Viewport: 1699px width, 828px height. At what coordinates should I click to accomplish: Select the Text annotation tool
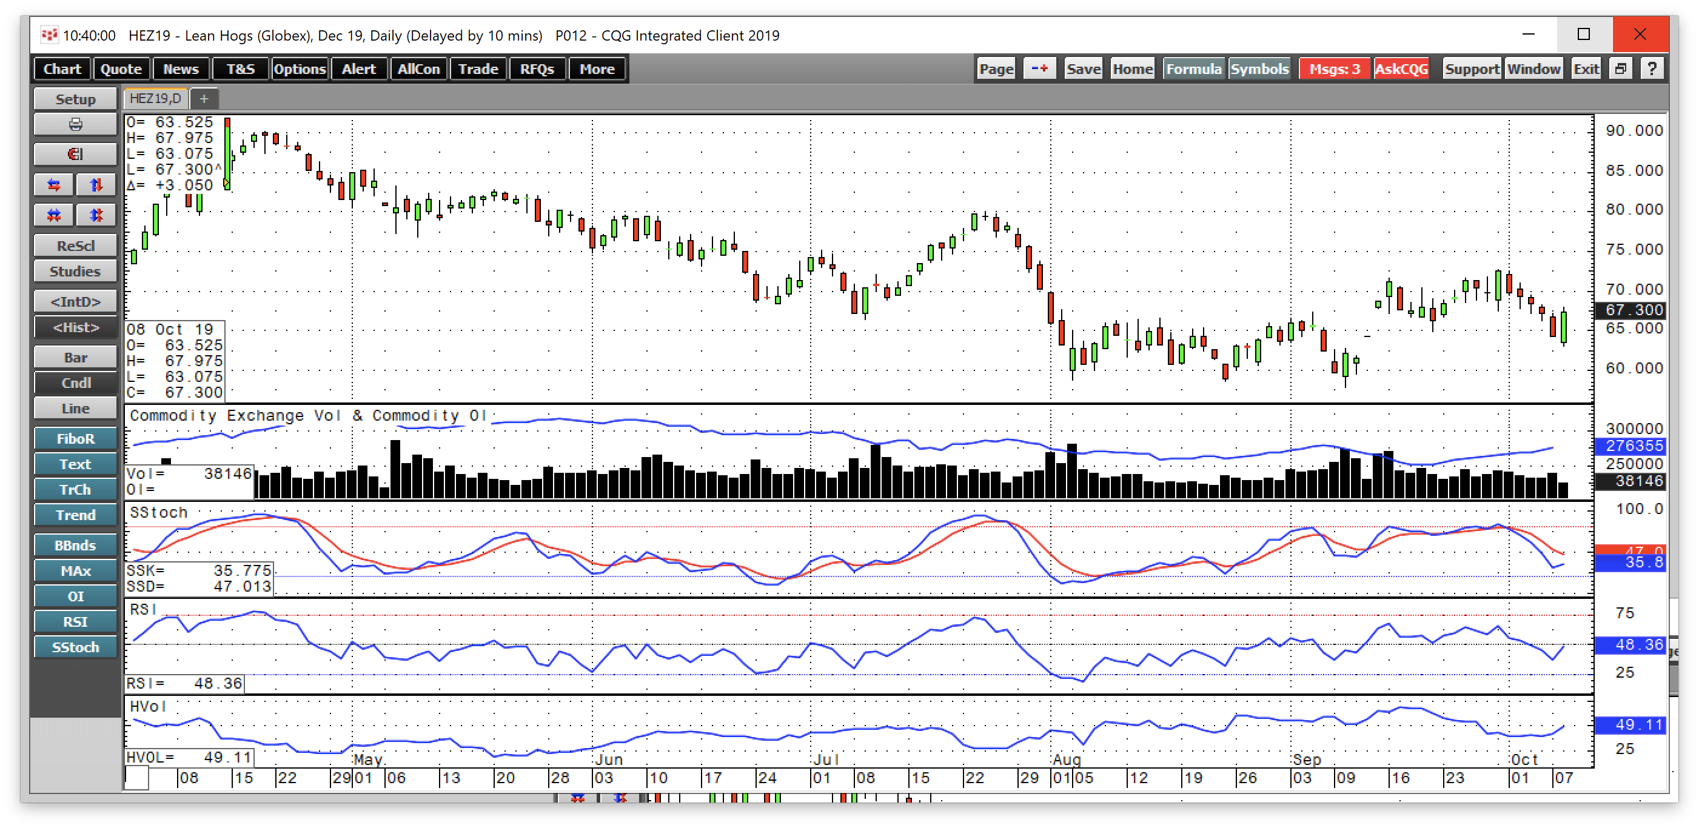pos(75,464)
